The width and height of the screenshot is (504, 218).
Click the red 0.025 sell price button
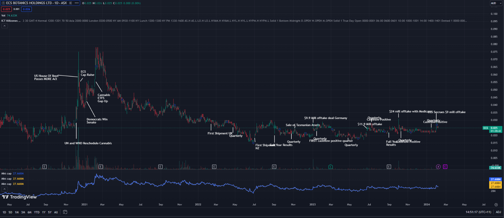coord(6,9)
